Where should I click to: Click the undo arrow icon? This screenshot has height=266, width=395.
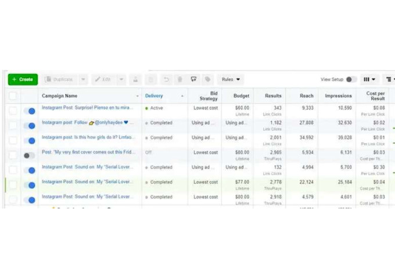click(166, 79)
